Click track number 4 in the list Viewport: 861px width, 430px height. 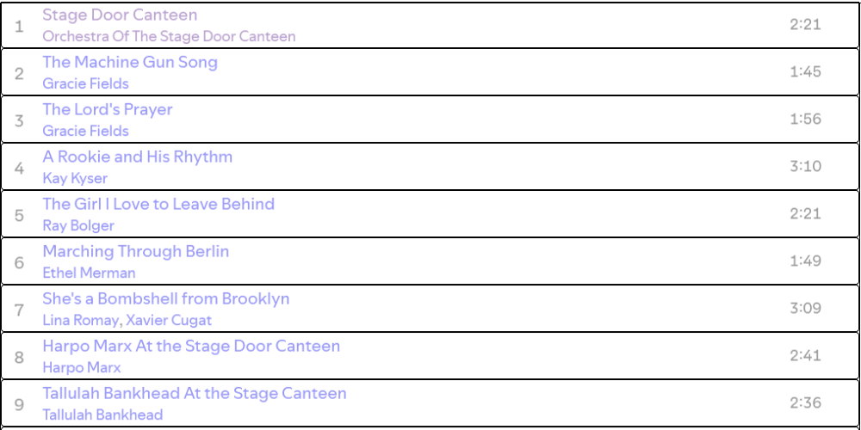[x=19, y=167]
